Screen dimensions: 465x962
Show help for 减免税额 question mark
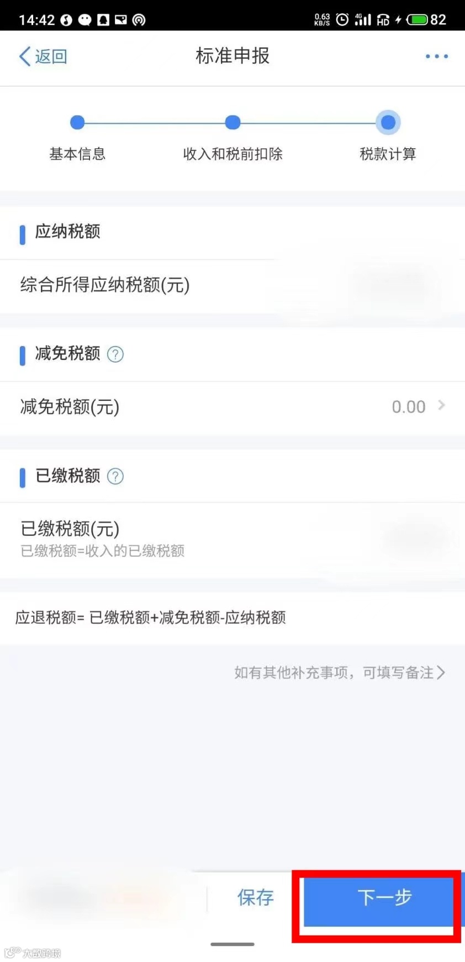tap(115, 354)
